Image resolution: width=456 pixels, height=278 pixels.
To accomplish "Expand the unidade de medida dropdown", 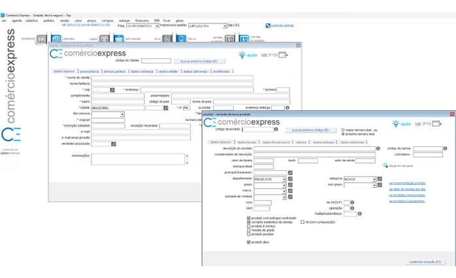I will 284,197.
